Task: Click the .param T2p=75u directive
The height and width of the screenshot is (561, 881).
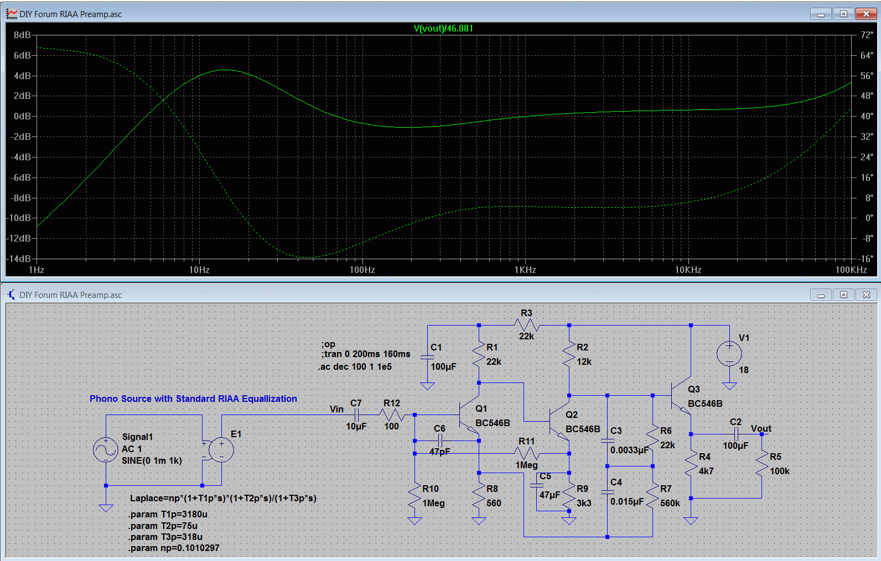Action: [163, 526]
